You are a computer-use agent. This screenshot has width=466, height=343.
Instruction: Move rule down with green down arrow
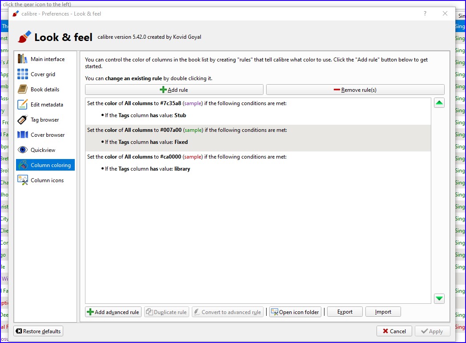pos(439,298)
